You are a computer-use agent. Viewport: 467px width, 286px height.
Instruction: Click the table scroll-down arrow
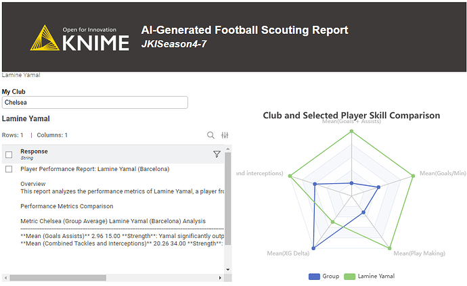click(228, 270)
